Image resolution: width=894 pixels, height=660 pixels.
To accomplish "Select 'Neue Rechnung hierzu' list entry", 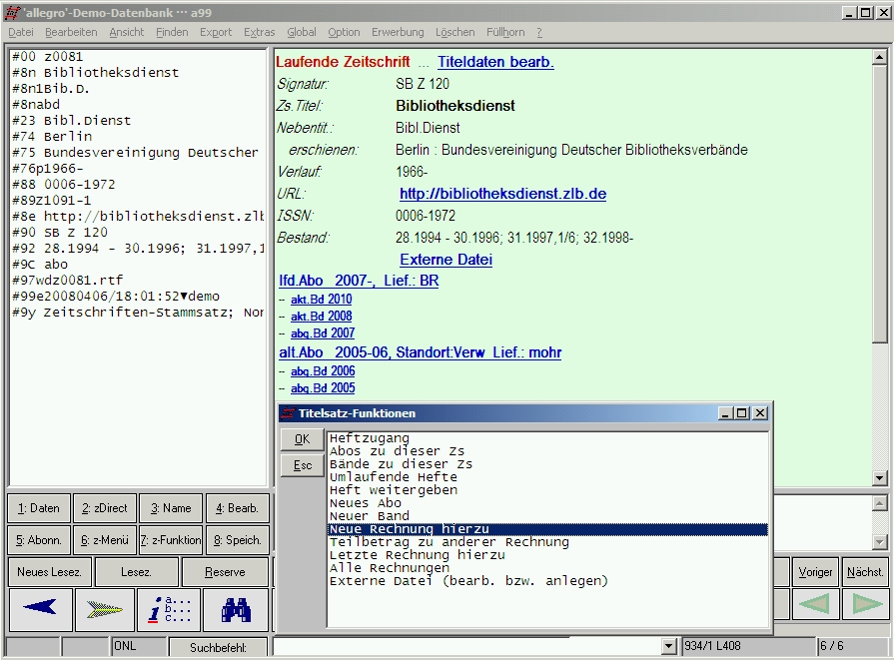I will pyautogui.click(x=547, y=530).
